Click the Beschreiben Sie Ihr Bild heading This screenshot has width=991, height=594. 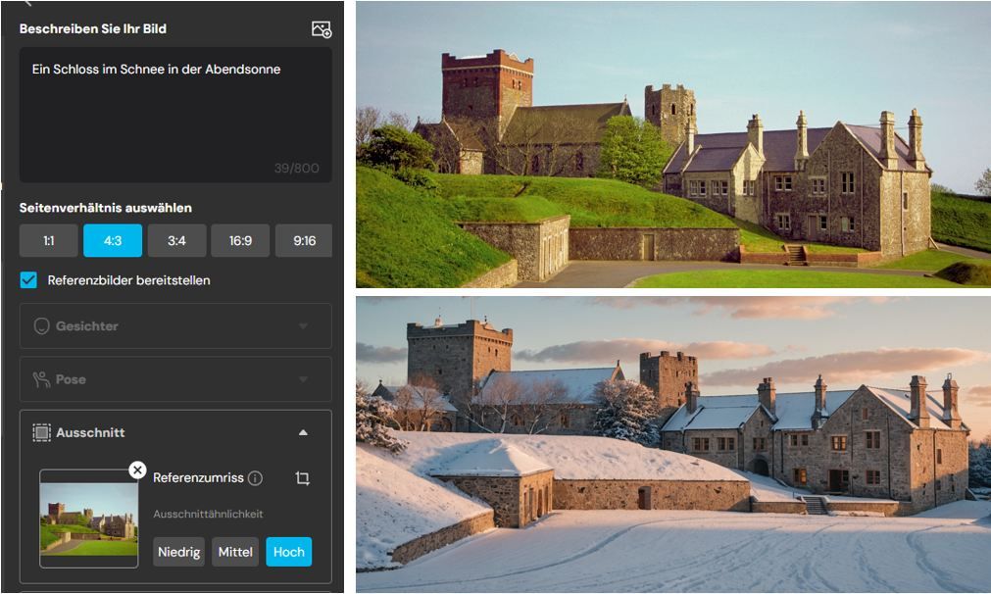93,28
